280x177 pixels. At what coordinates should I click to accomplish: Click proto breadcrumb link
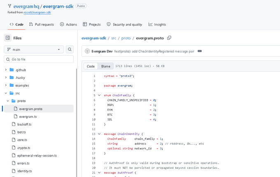coord(126,38)
